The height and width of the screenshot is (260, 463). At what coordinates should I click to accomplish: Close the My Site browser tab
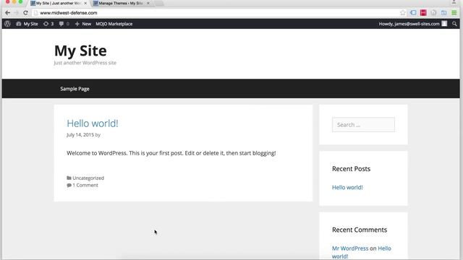[x=85, y=3]
